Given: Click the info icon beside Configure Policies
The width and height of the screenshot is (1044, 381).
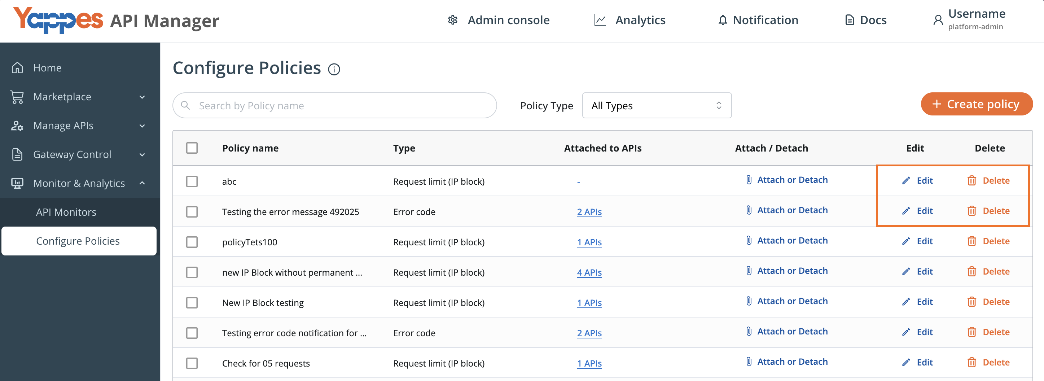Looking at the screenshot, I should click(334, 69).
